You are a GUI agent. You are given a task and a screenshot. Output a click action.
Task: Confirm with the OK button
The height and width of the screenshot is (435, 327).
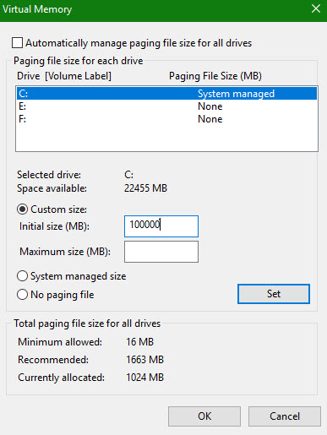click(204, 416)
